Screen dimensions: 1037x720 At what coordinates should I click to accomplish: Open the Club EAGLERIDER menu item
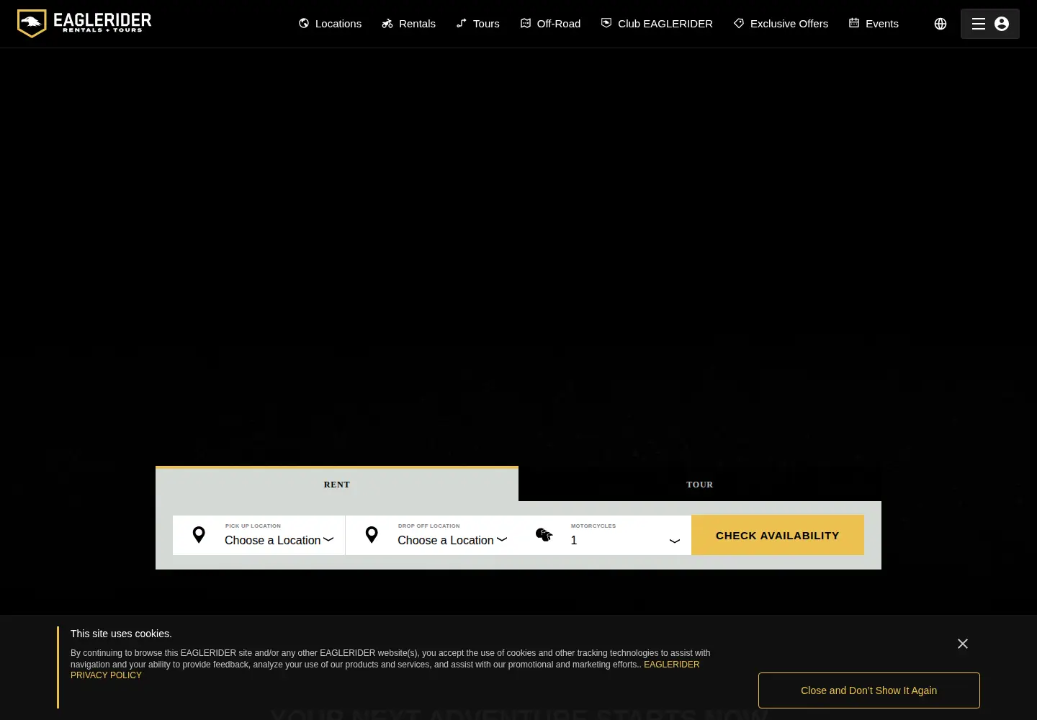657,24
